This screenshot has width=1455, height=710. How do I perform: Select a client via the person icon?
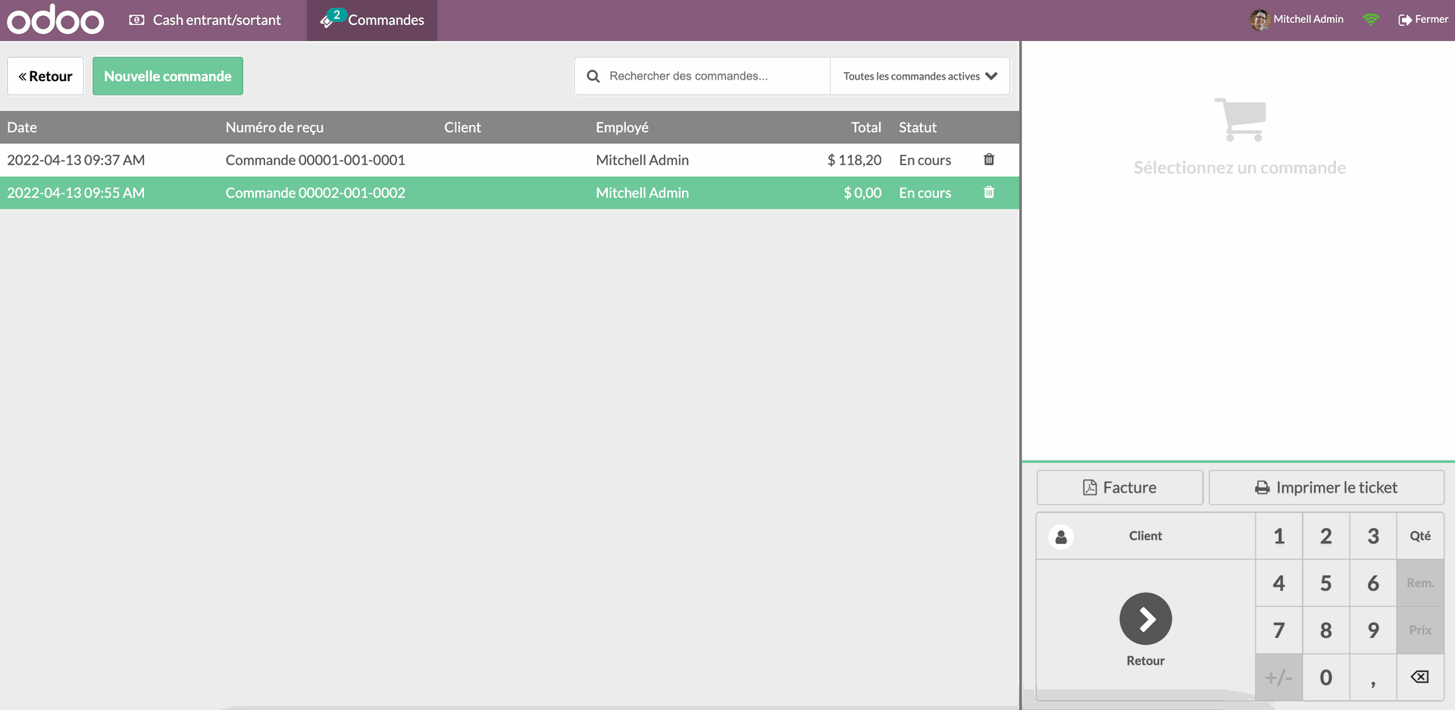1060,536
